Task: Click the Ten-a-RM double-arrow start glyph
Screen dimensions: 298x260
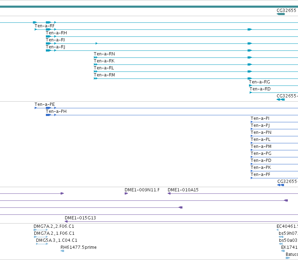Action: click(96, 78)
